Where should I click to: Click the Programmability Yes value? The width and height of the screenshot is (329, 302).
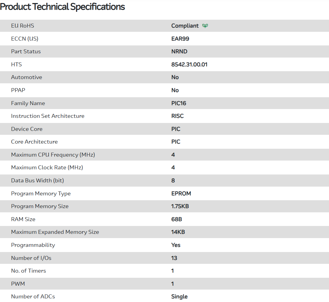[x=176, y=245]
